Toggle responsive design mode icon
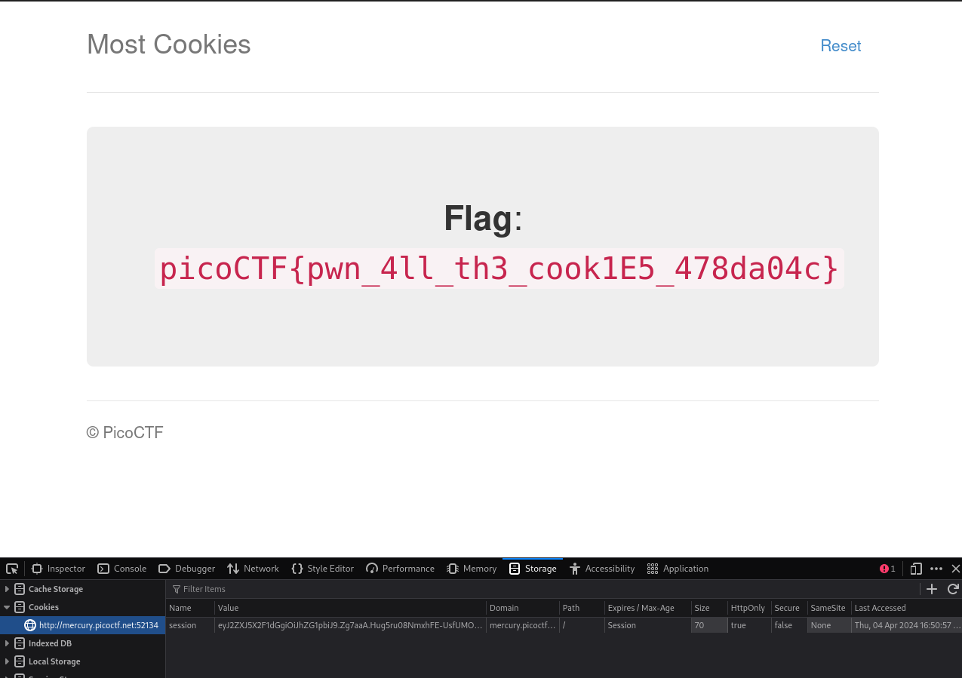The image size is (962, 678). (916, 569)
